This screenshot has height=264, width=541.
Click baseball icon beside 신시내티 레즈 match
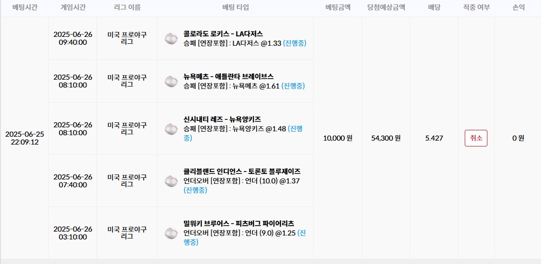pyautogui.click(x=171, y=129)
